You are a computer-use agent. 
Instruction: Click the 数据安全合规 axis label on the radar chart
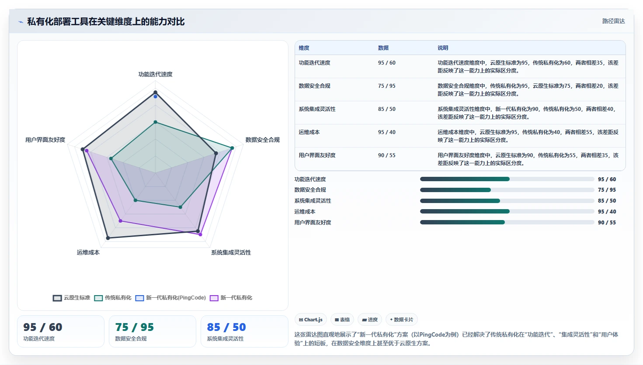[262, 140]
